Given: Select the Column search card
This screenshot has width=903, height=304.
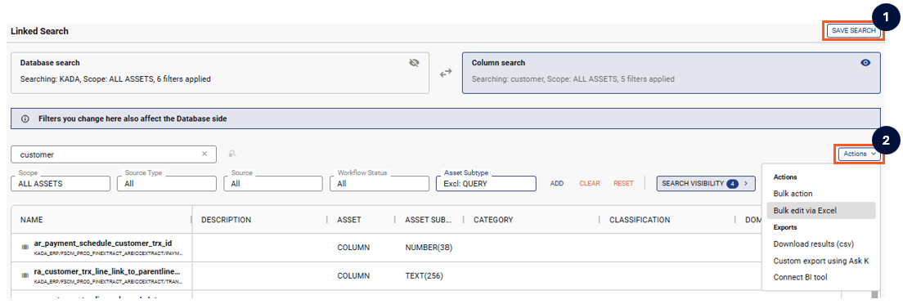Looking at the screenshot, I should [672, 73].
